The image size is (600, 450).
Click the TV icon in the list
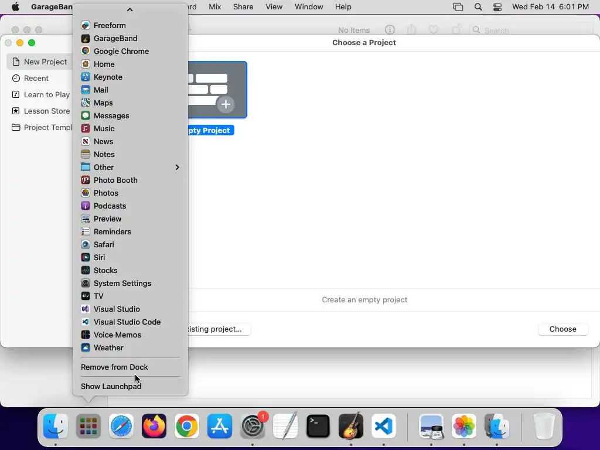click(x=86, y=296)
